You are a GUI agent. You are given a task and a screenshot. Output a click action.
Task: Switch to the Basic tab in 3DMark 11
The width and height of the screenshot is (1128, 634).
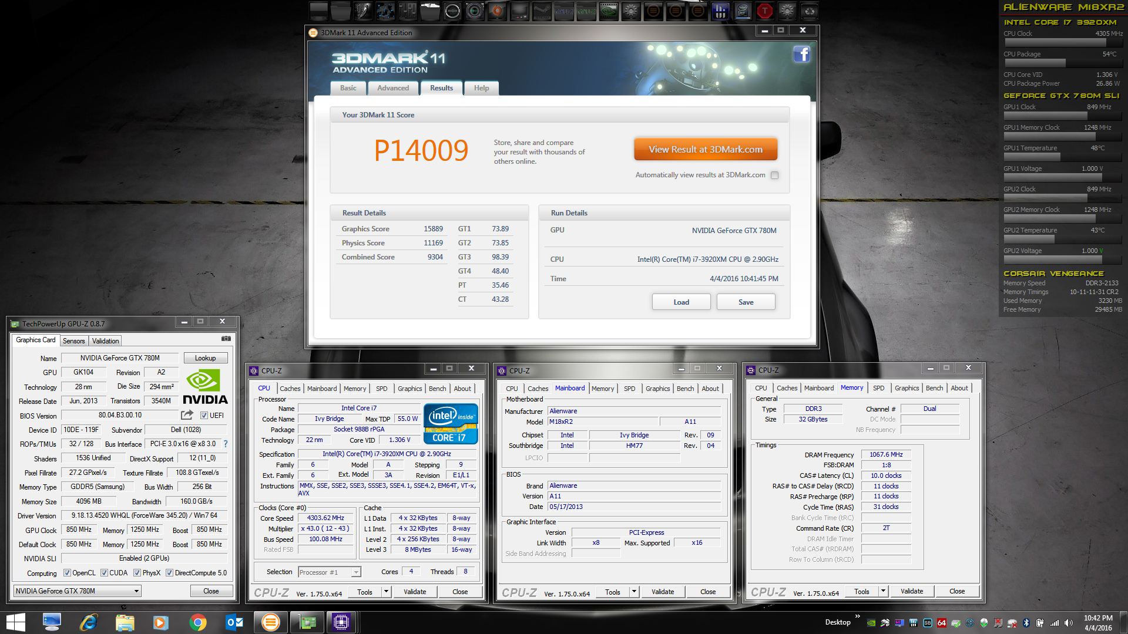coord(348,88)
